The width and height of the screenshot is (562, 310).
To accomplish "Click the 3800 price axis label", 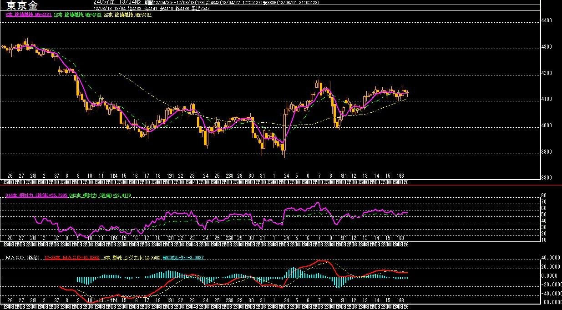I will click(546, 178).
